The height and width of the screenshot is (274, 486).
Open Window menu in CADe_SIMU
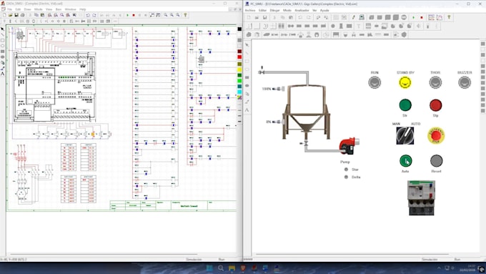(x=70, y=9)
